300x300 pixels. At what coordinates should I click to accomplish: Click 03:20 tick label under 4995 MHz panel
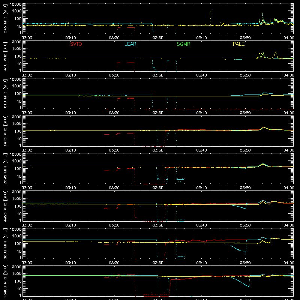[x=114, y=225]
